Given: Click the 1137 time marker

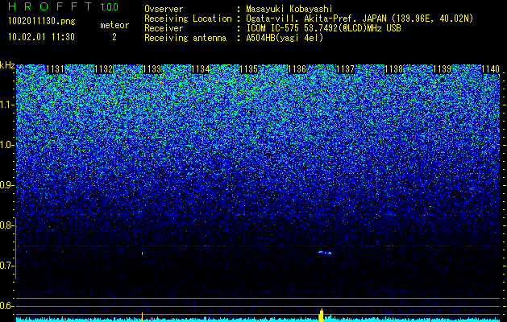Looking at the screenshot, I should click(x=345, y=69).
